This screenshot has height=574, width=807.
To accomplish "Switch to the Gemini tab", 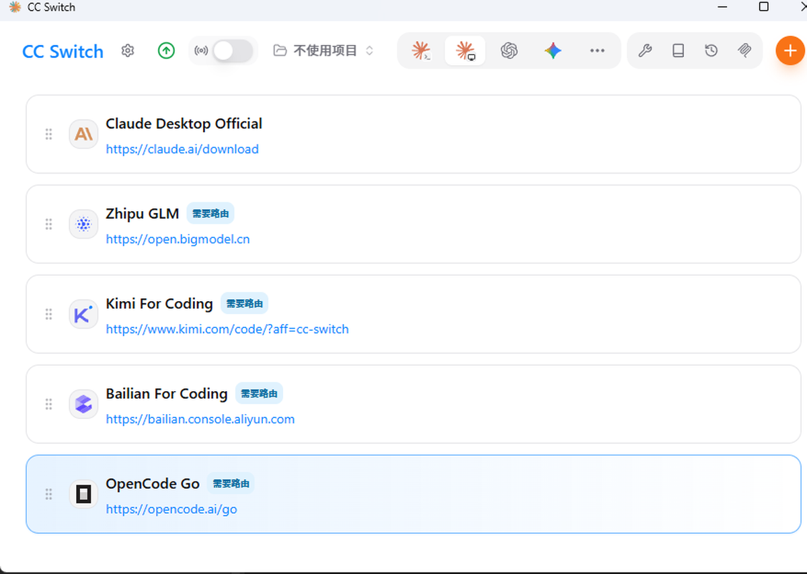I will pos(553,50).
